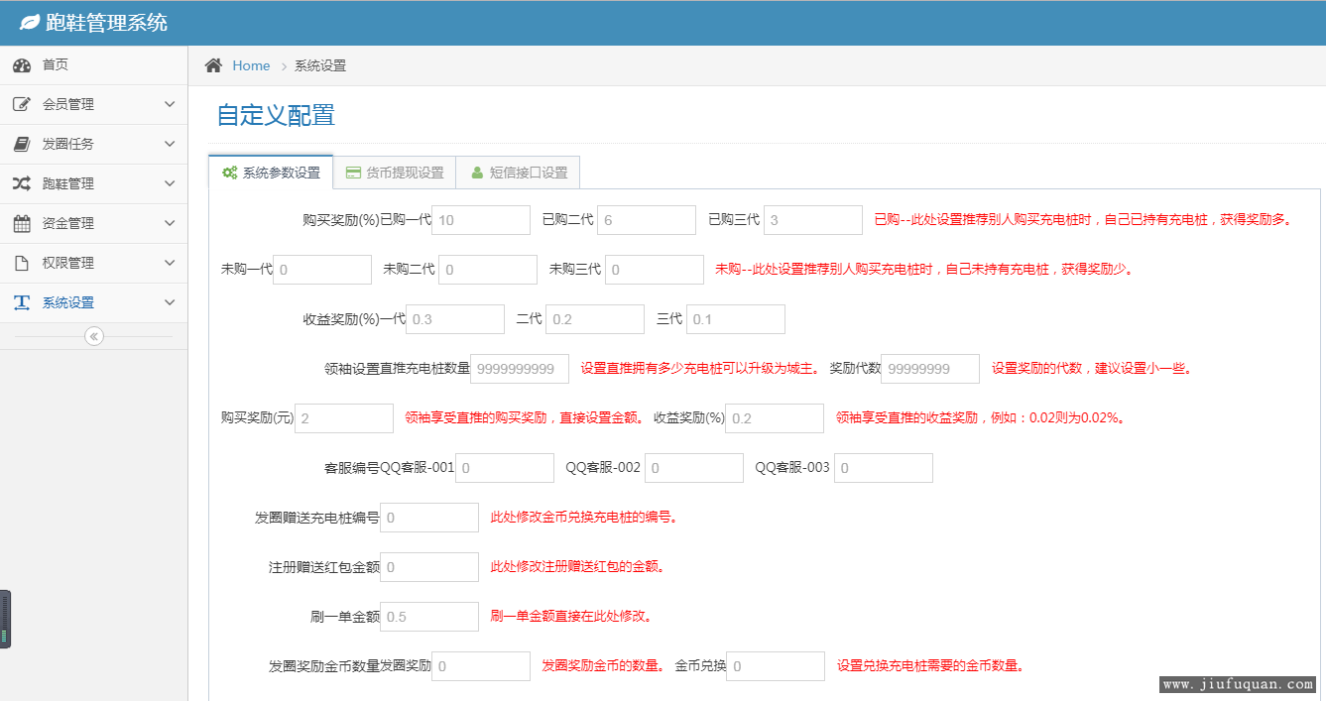Viewport: 1326px width, 701px height.
Task: Select 系统设置 in the sidebar
Action: point(93,303)
